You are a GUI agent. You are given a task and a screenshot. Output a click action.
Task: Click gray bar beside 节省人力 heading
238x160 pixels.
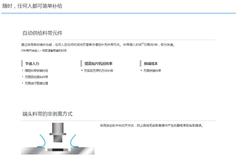tap(22, 64)
